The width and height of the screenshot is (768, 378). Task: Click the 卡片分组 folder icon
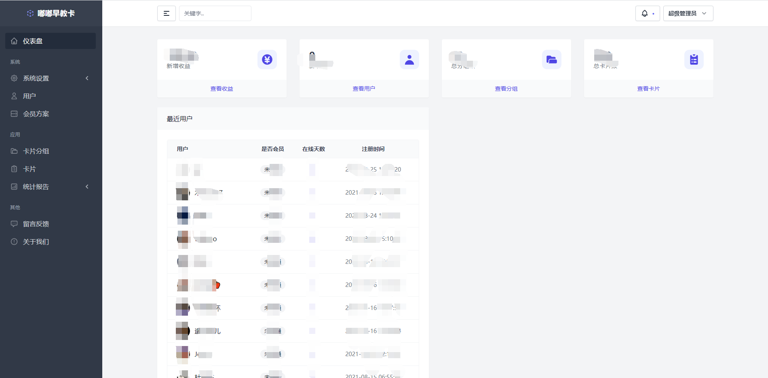coord(15,151)
